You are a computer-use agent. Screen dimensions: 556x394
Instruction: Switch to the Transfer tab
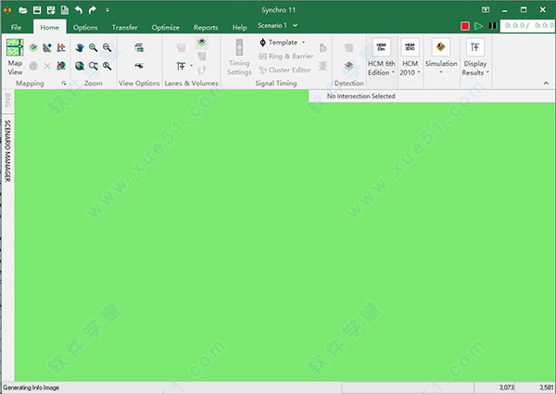[124, 27]
